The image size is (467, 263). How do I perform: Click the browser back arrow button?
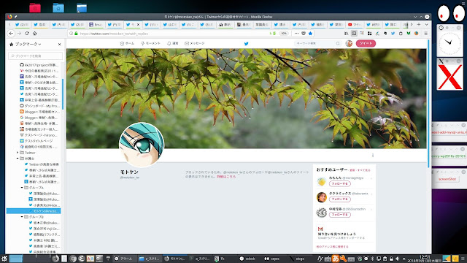[12, 34]
